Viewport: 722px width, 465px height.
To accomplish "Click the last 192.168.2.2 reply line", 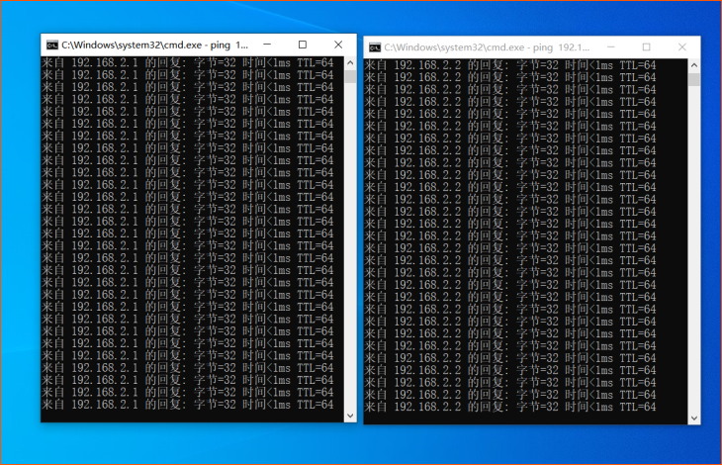I will (x=510, y=407).
